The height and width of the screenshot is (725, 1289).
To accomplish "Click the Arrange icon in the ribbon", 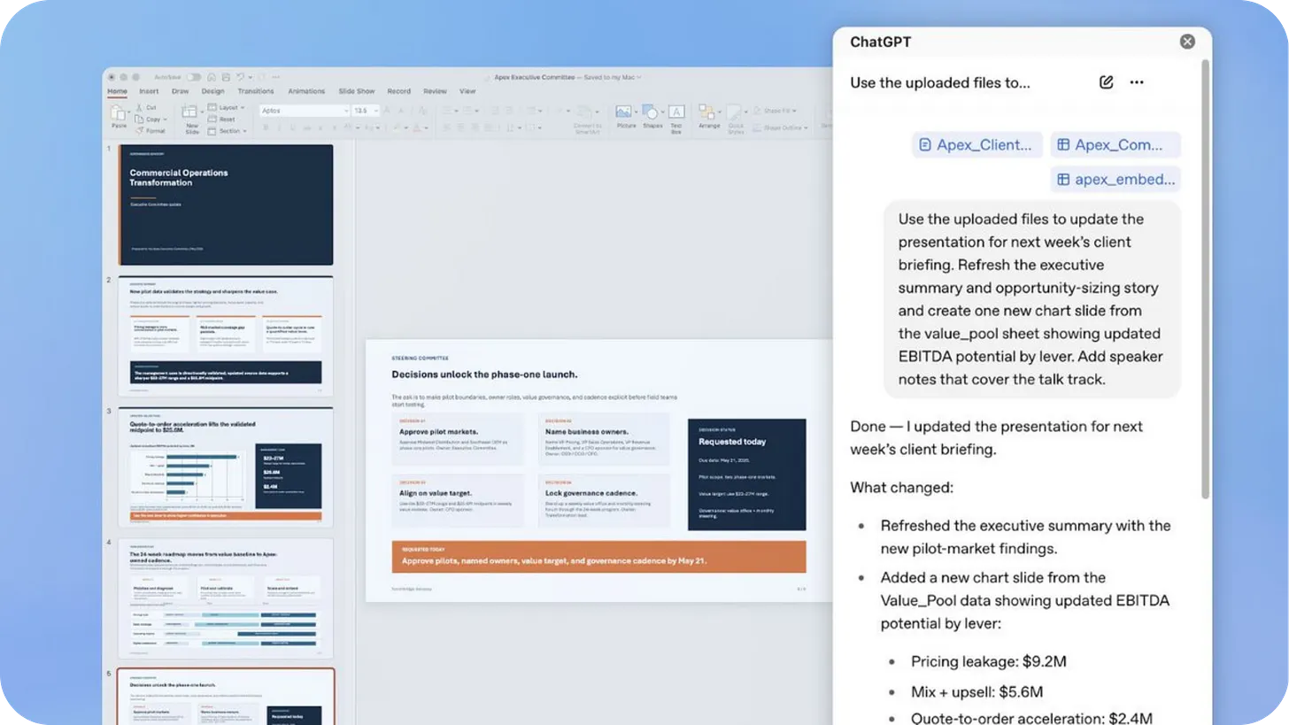I will (708, 112).
